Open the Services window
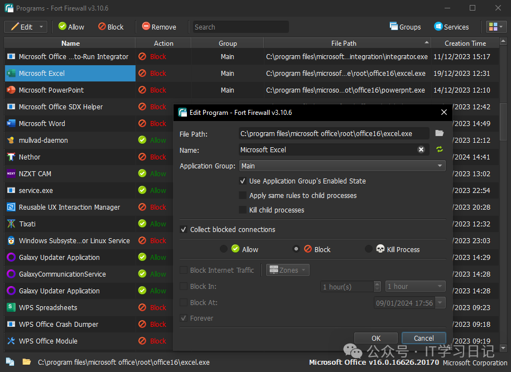 451,27
